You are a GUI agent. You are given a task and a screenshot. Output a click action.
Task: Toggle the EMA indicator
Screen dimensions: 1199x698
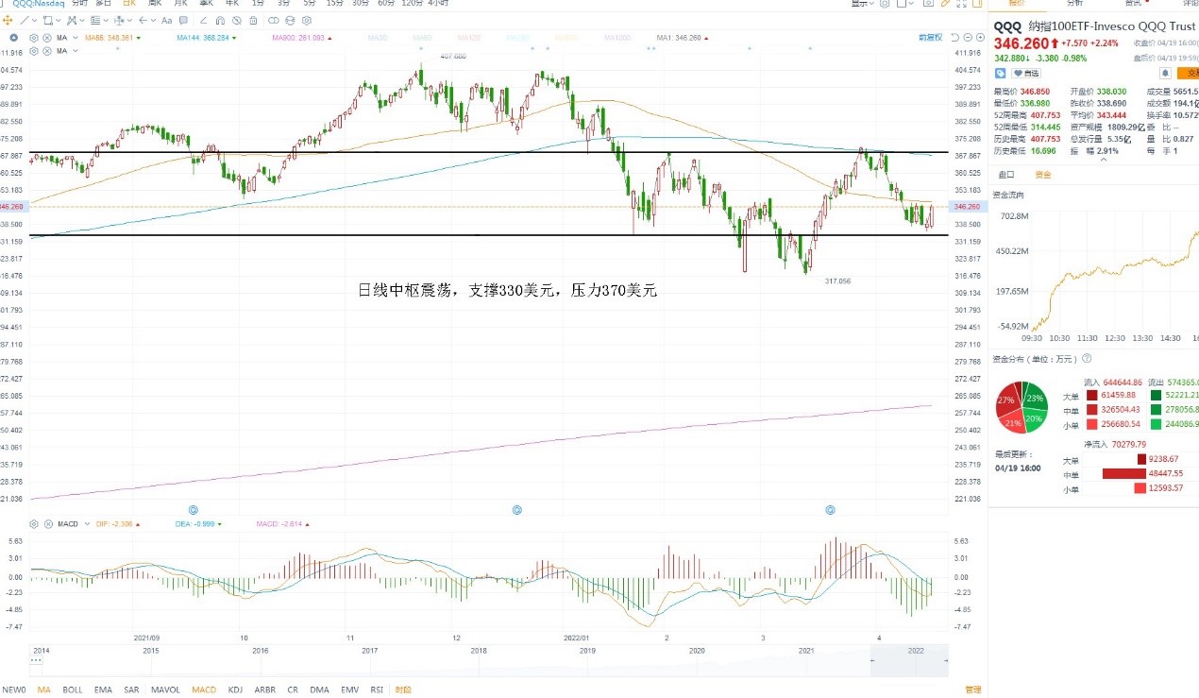tap(103, 689)
